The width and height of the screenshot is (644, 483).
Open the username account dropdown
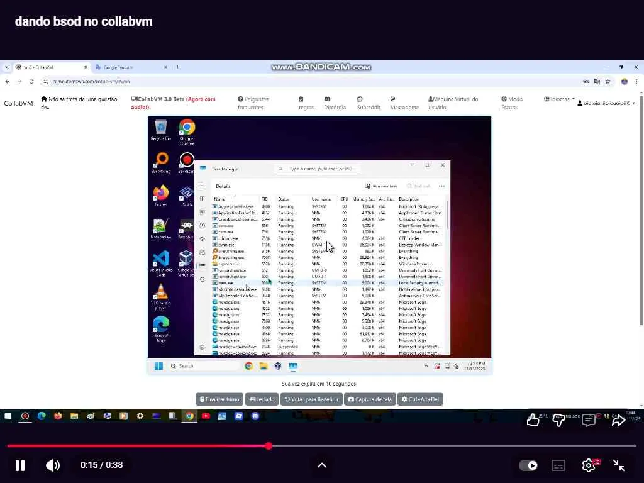pyautogui.click(x=606, y=103)
